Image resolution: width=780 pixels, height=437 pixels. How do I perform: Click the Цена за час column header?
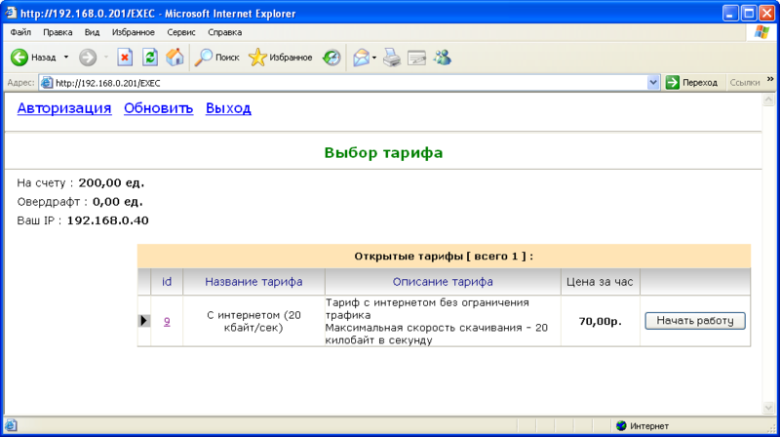tap(600, 282)
